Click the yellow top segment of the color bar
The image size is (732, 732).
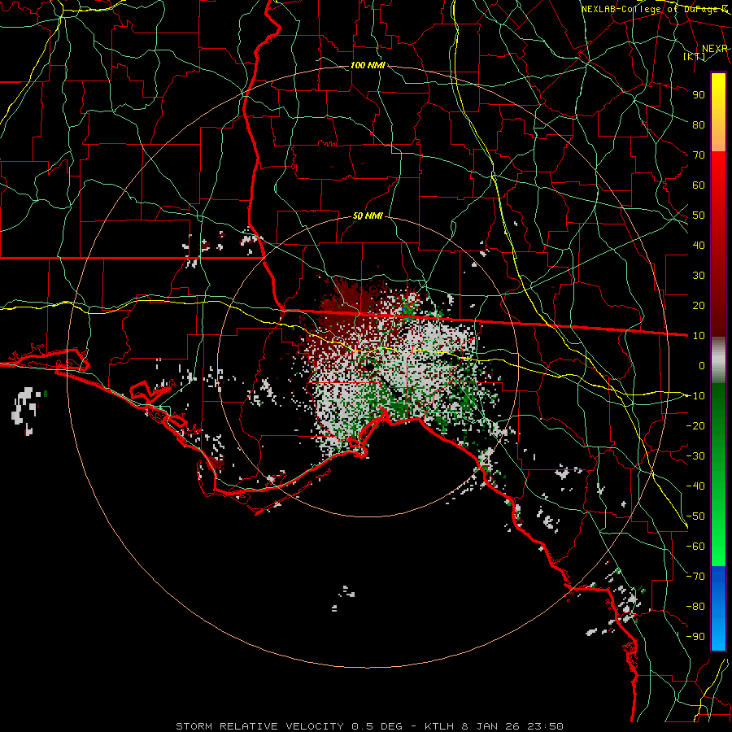click(718, 112)
